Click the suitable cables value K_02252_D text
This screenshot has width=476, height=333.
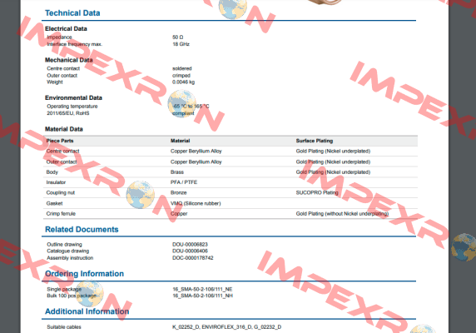(x=186, y=327)
